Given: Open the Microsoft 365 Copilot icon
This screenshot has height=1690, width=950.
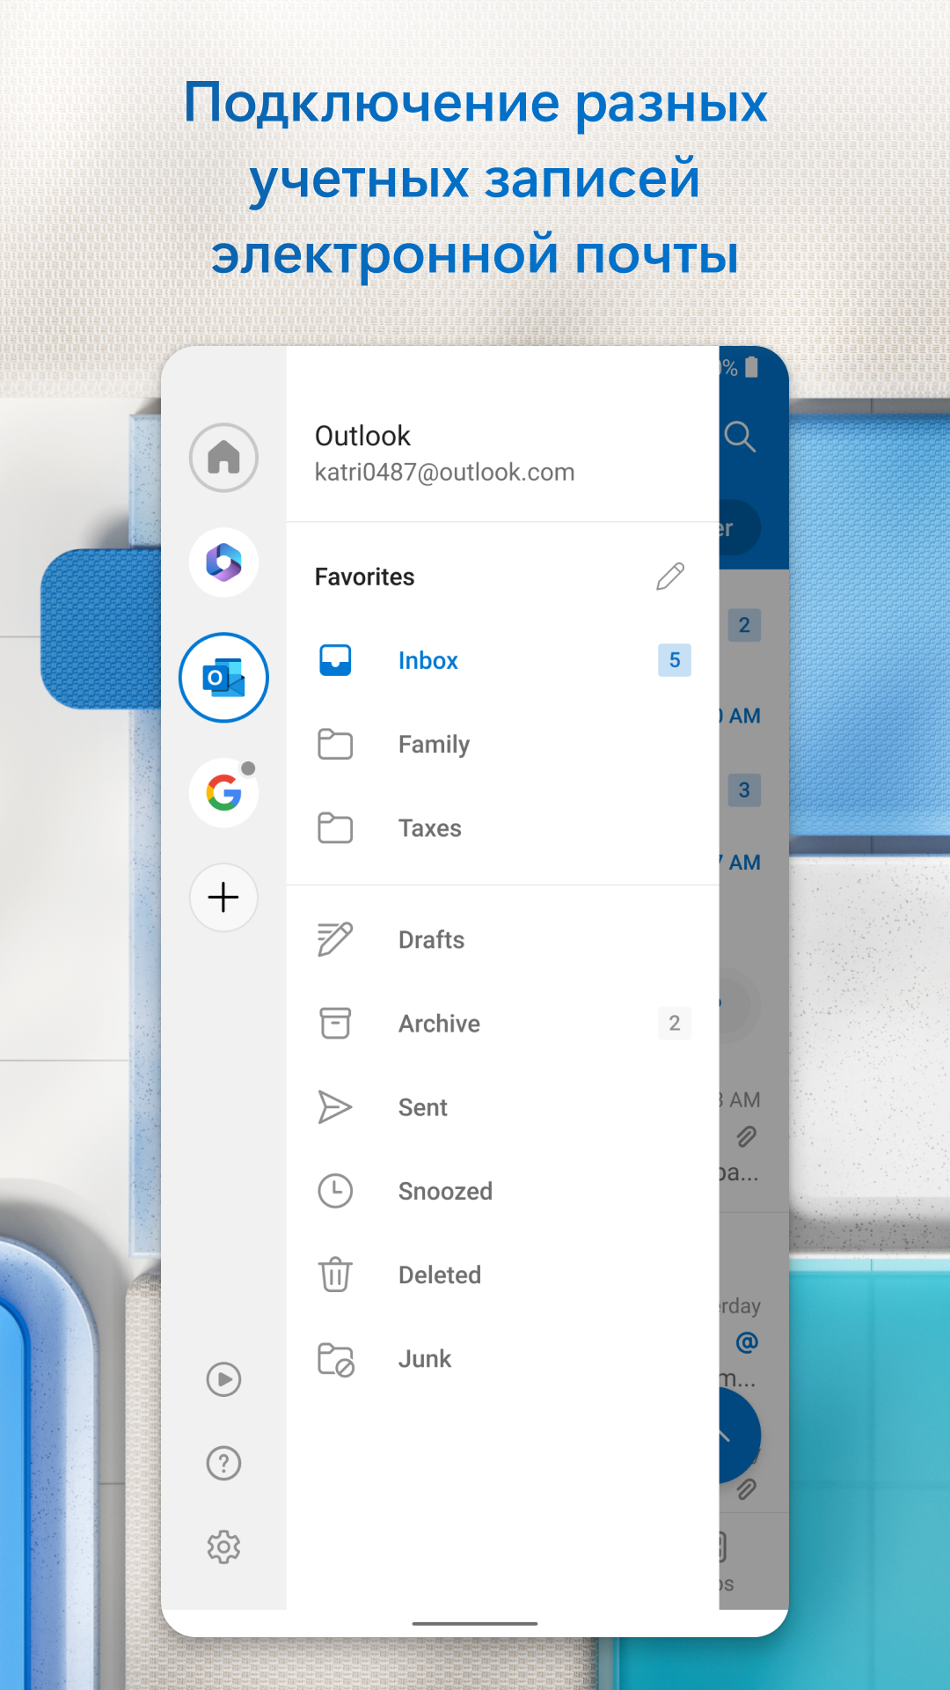Looking at the screenshot, I should [x=223, y=562].
